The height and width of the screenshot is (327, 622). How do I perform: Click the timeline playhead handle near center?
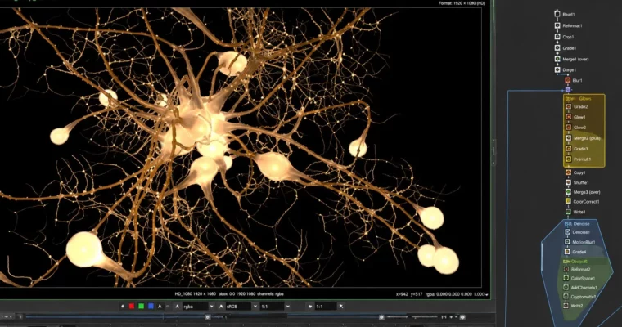click(x=207, y=317)
